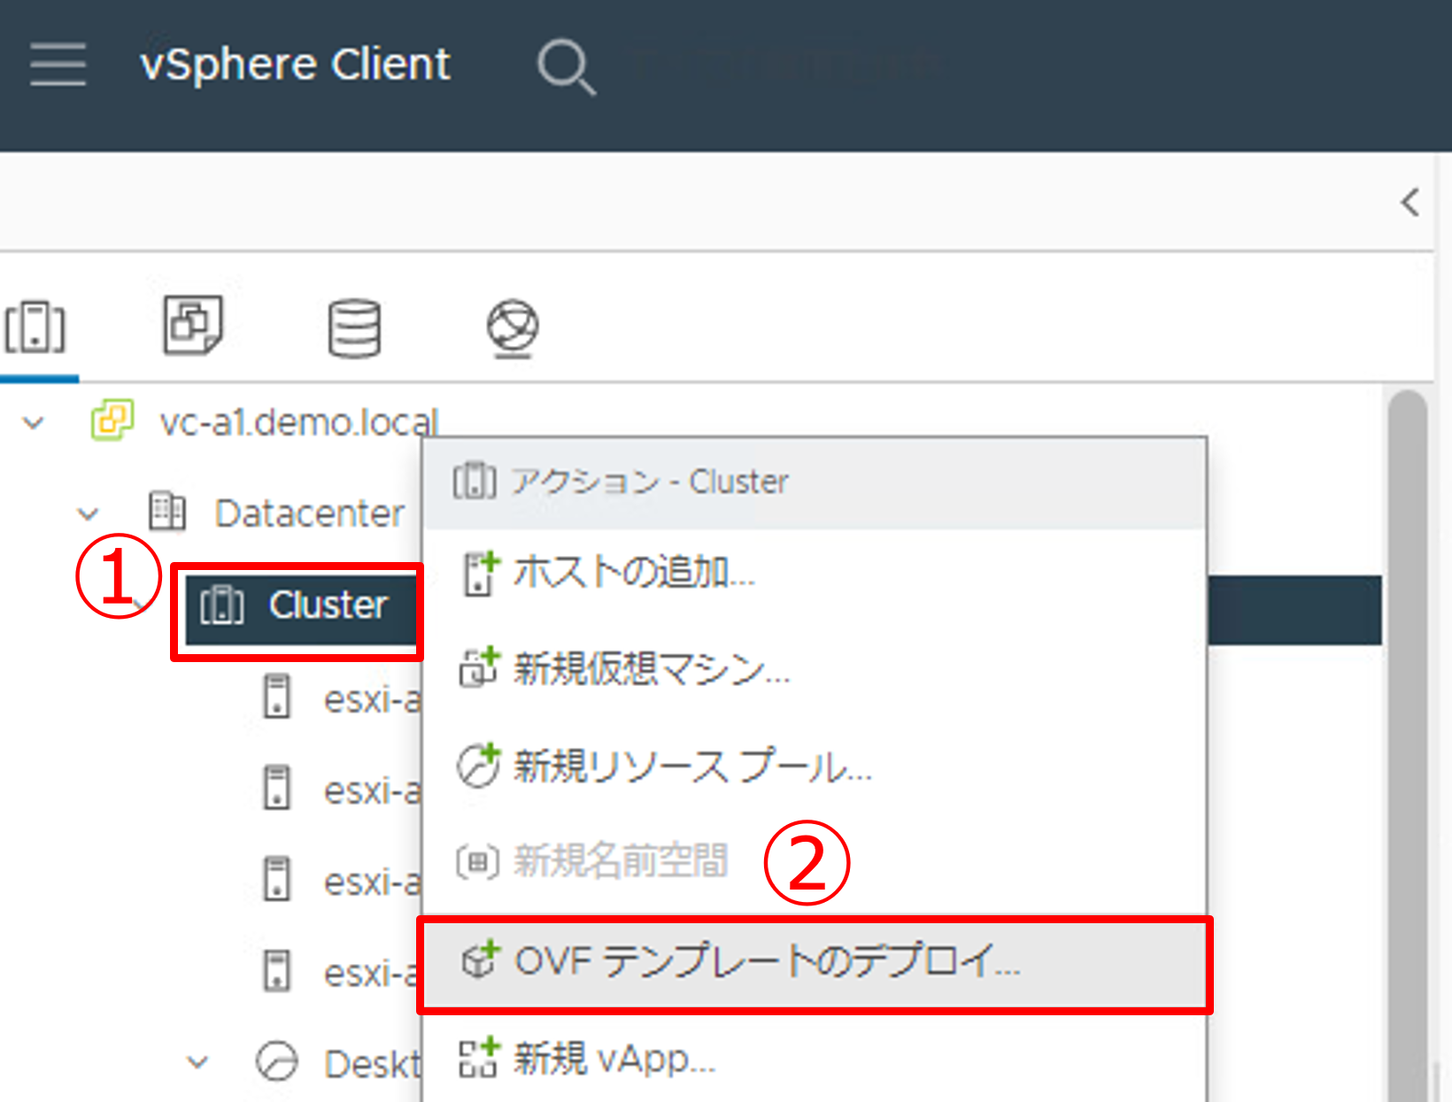Viewport: 1452px width, 1102px height.
Task: Click the Datacenter building icon
Action: click(x=166, y=512)
